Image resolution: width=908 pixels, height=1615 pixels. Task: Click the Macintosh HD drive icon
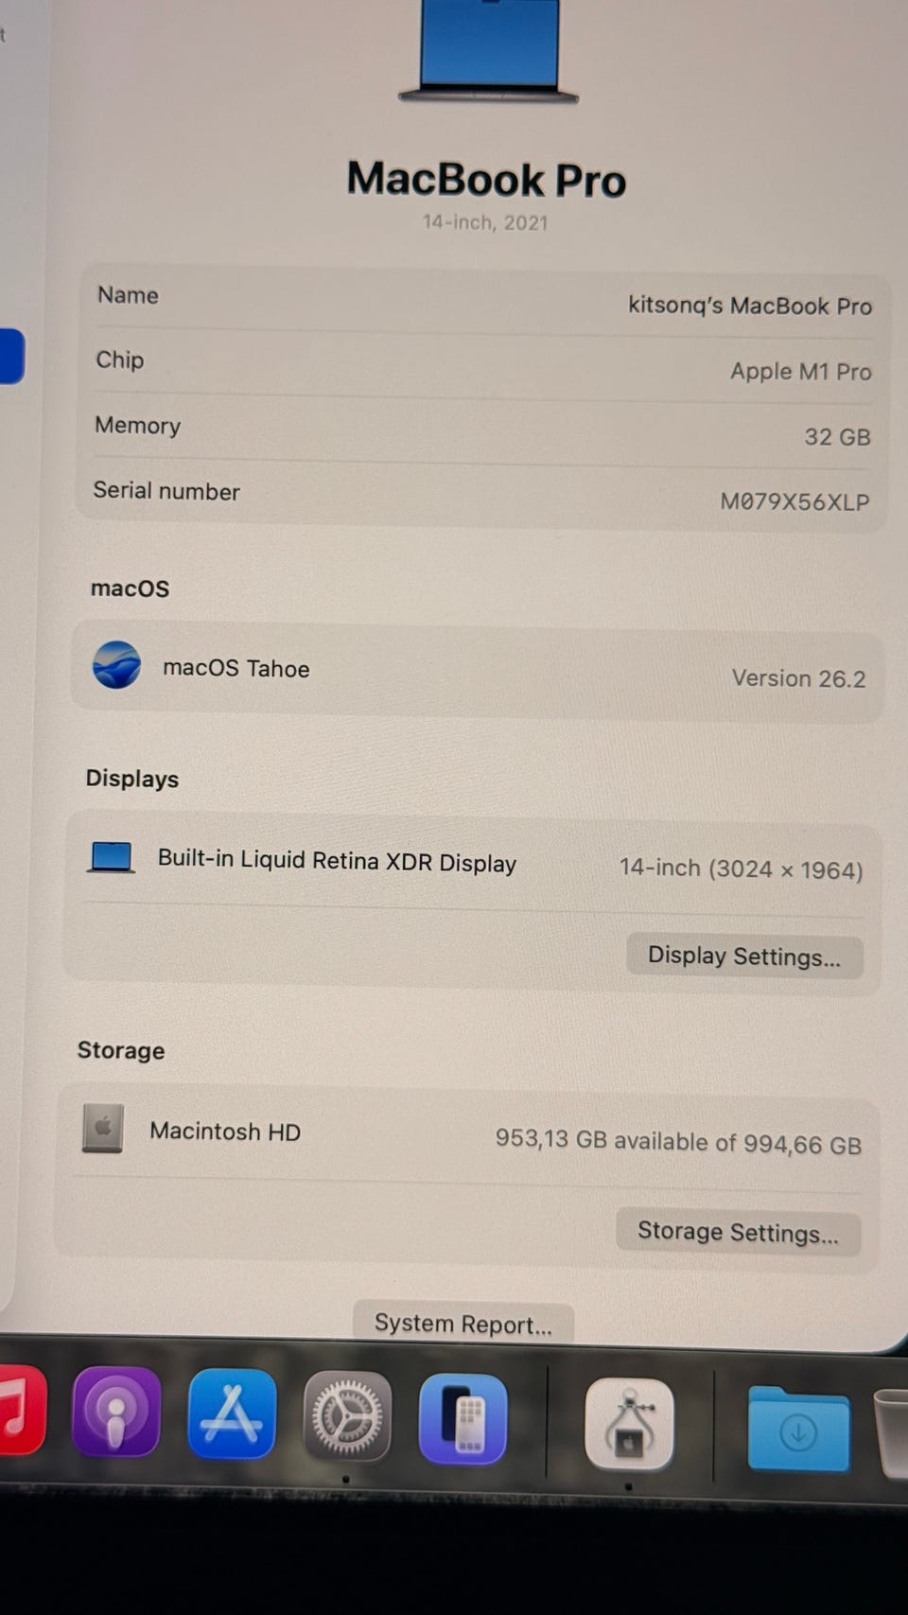pos(102,1128)
